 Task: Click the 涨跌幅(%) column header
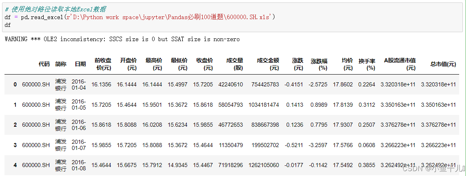coord(319,64)
